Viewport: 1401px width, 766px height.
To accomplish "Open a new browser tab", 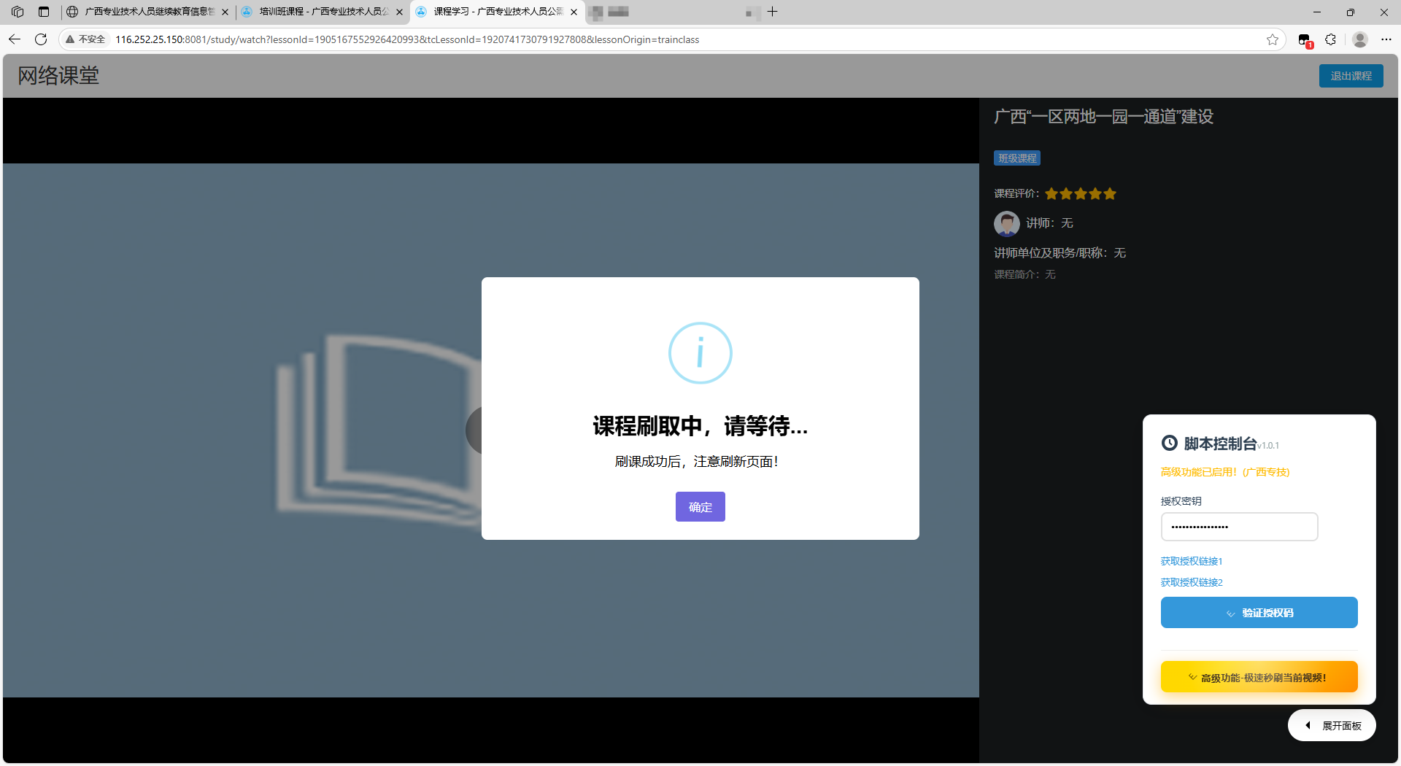I will coord(773,12).
